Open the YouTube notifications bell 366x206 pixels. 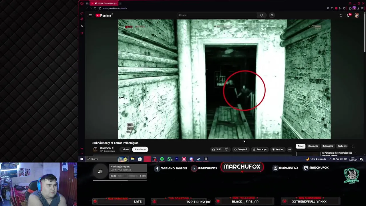tap(348, 15)
